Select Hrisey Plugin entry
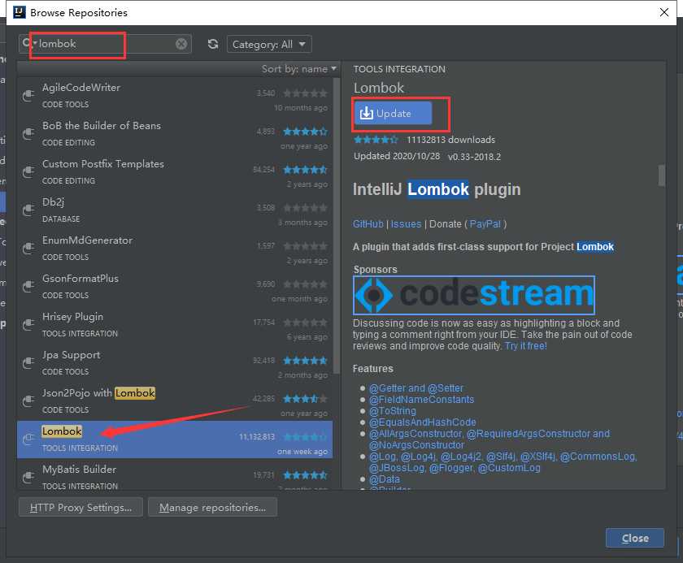This screenshot has width=683, height=563. pyautogui.click(x=175, y=325)
